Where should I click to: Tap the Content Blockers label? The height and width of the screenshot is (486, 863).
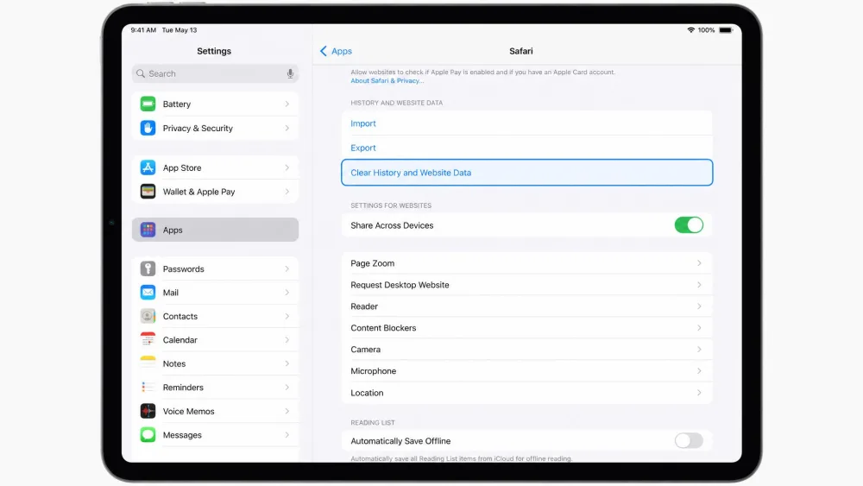[x=383, y=327]
